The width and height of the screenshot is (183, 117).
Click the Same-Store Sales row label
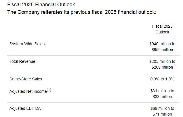click(26, 79)
